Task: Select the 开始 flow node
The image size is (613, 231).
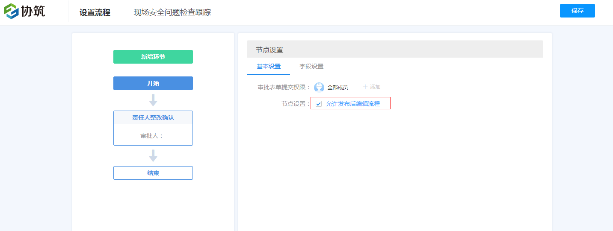Action: (x=153, y=83)
